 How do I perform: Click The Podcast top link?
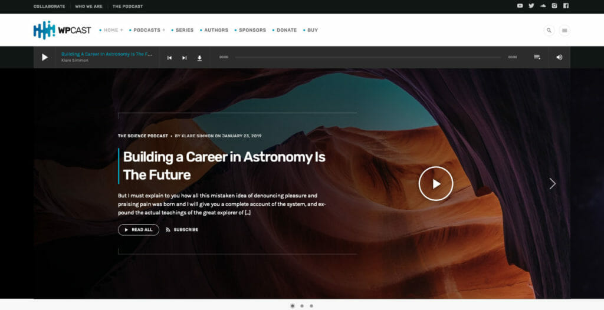pyautogui.click(x=127, y=6)
